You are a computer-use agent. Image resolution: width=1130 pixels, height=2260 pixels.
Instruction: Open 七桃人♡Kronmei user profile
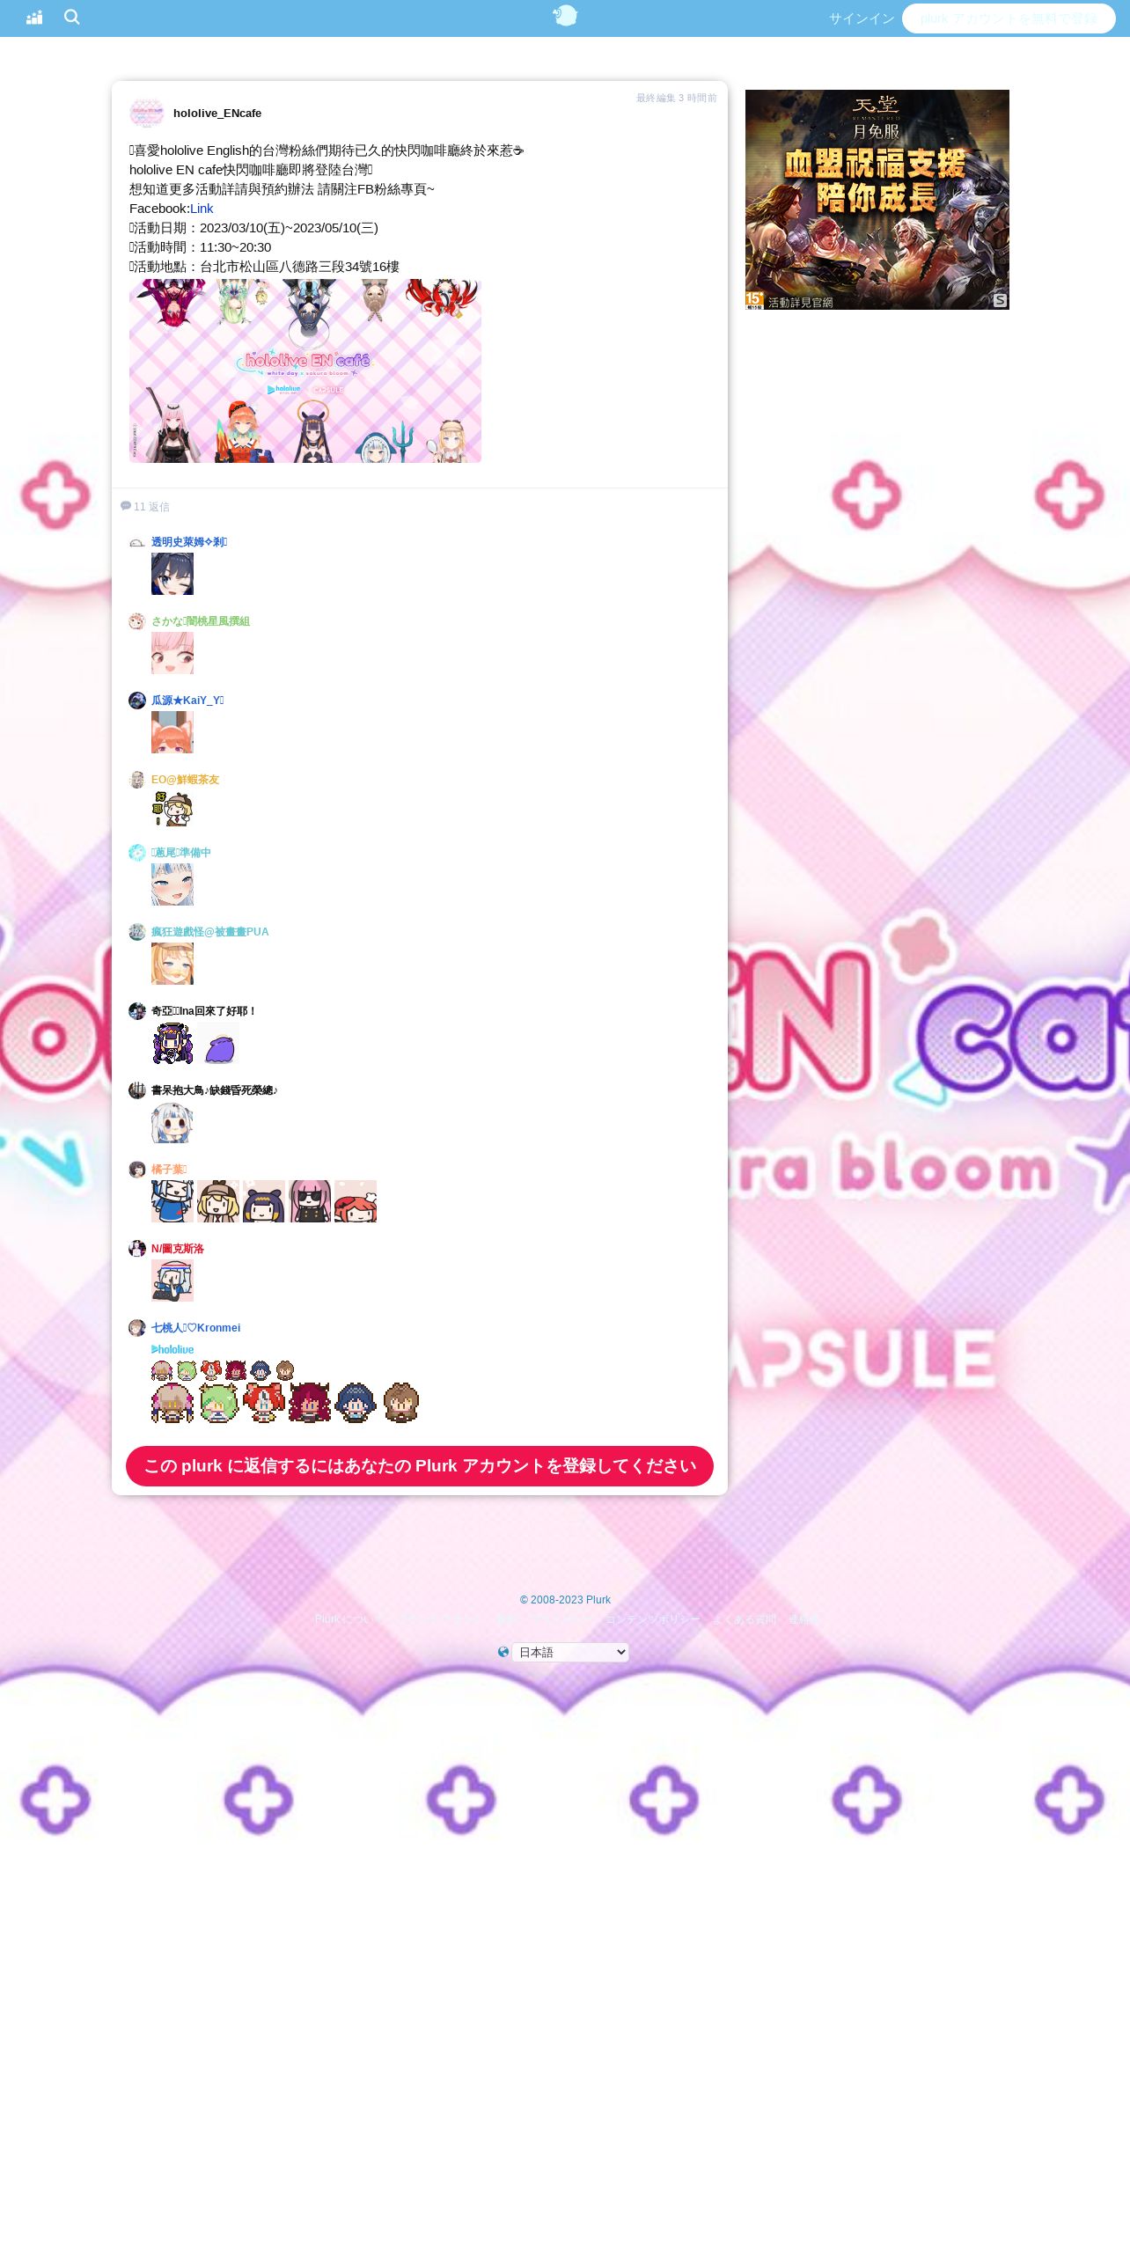coord(195,1328)
